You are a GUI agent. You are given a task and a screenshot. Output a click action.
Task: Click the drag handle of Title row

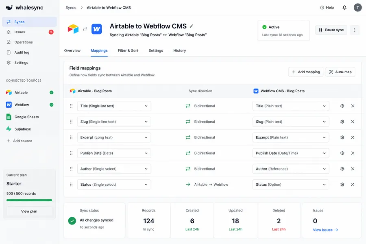point(71,106)
